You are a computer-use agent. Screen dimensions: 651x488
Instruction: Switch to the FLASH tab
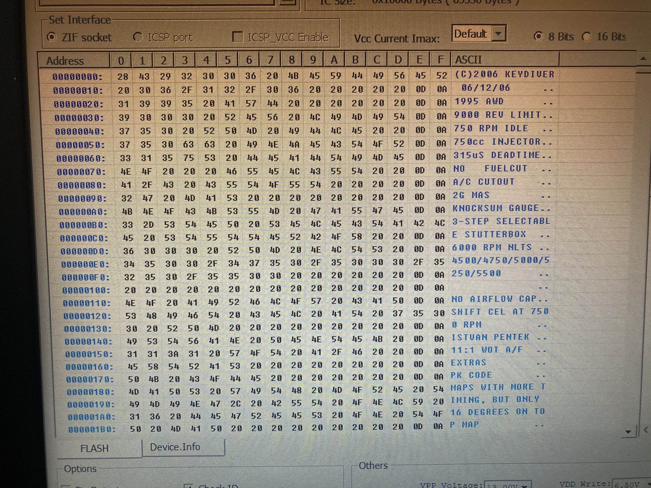[95, 448]
